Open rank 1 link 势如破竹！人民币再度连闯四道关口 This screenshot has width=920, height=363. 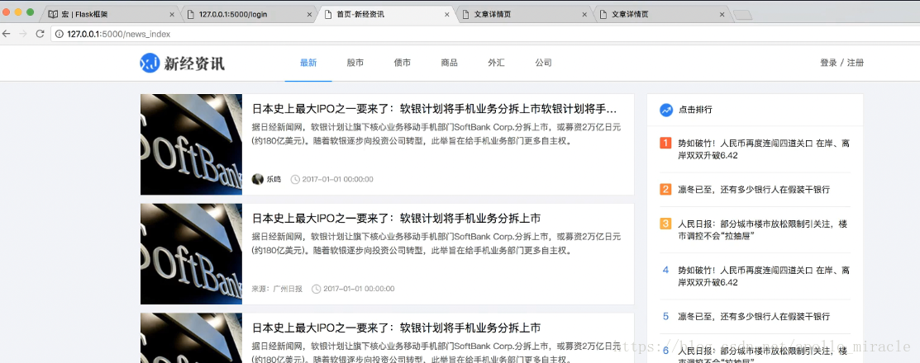(x=764, y=149)
